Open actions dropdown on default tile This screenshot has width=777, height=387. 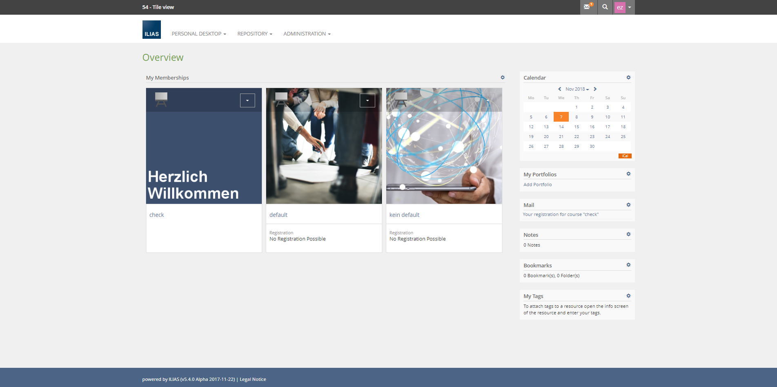(367, 100)
